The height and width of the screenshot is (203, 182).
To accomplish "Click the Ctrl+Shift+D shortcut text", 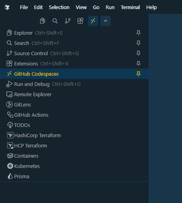I will pyautogui.click(x=66, y=84).
